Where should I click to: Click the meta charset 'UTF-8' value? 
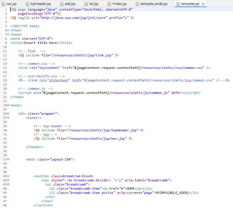pos(44,39)
